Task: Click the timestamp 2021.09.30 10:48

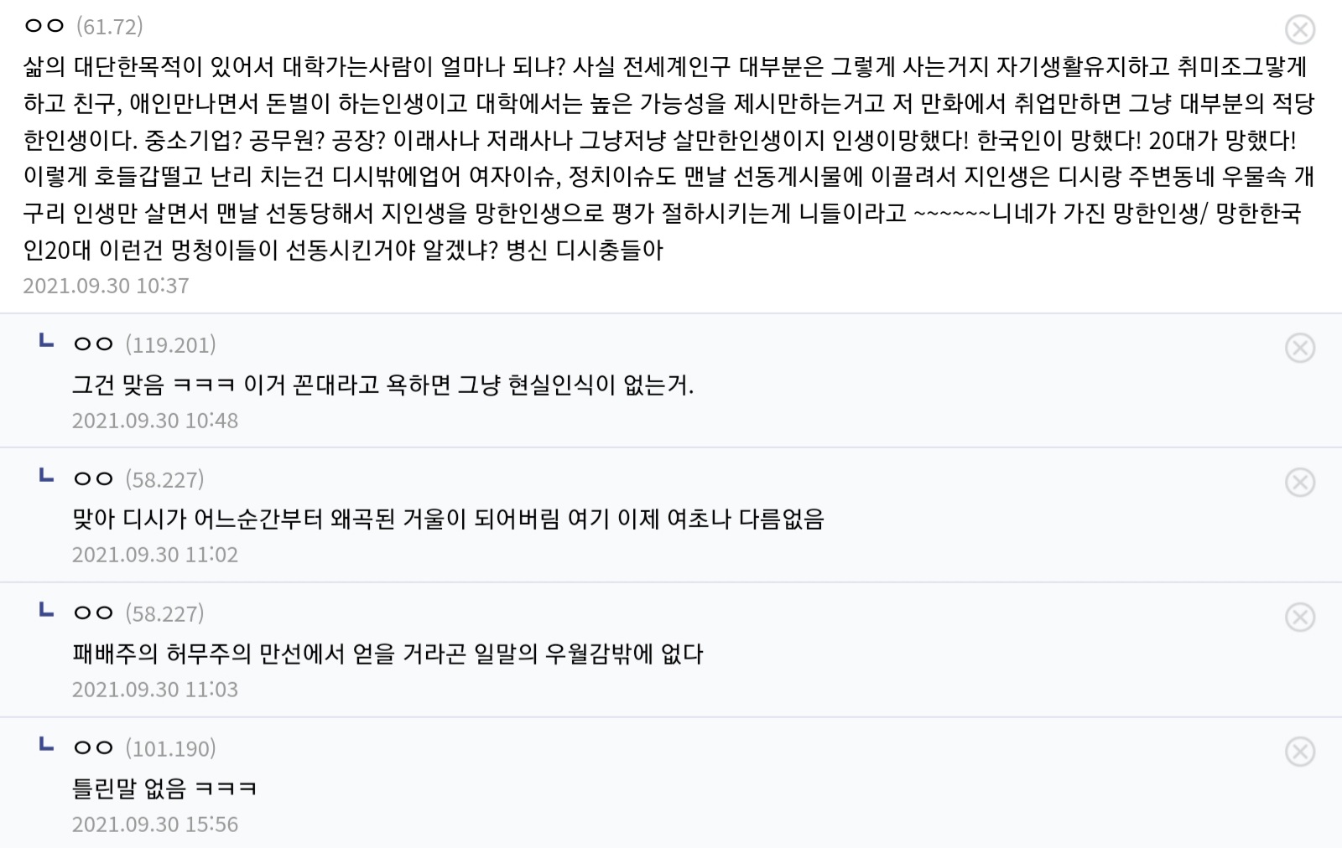Action: (155, 421)
